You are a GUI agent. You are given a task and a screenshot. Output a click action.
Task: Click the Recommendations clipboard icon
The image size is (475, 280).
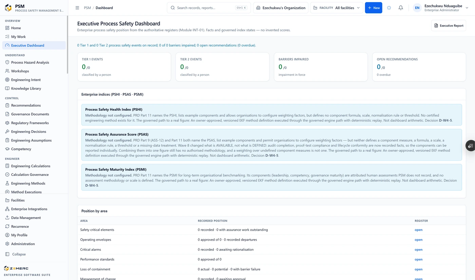tap(7, 105)
